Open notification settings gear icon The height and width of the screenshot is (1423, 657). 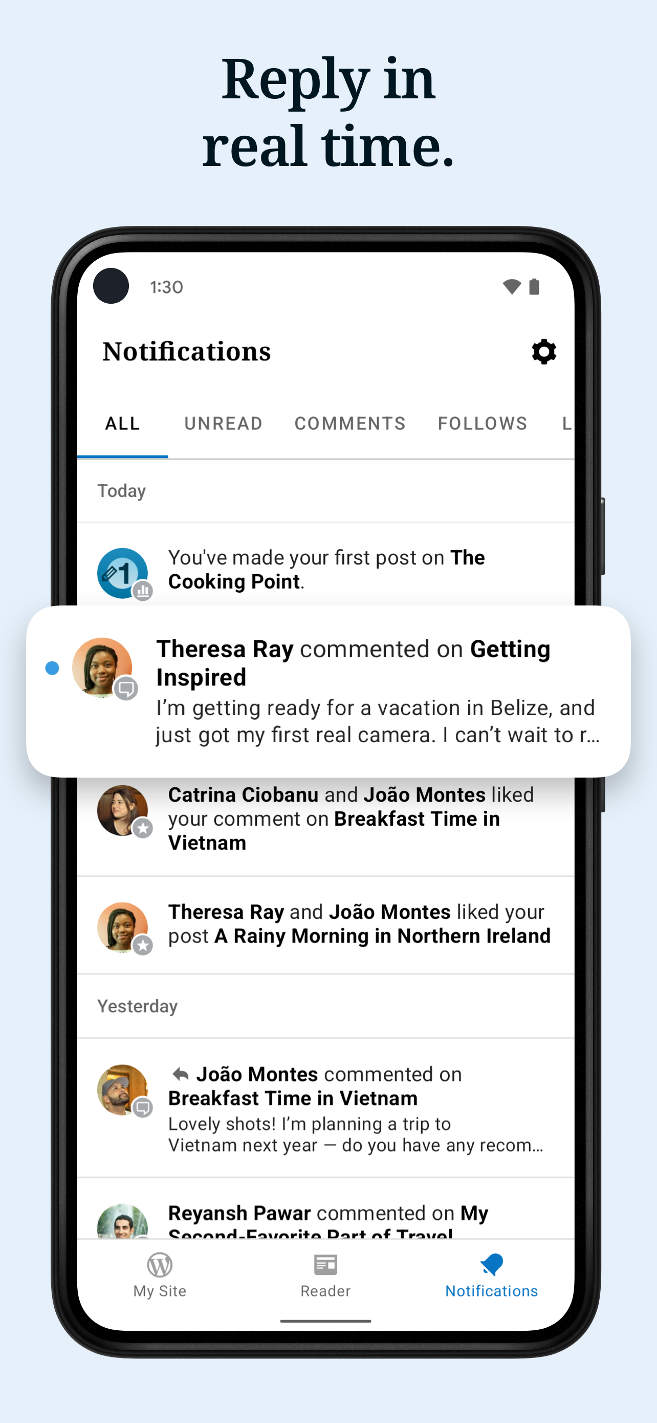543,352
